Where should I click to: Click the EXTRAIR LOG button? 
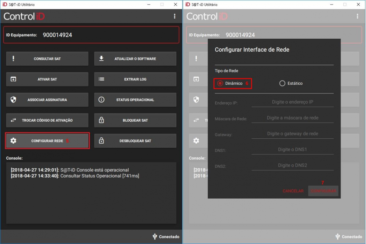(135, 79)
